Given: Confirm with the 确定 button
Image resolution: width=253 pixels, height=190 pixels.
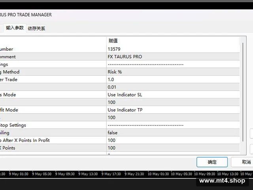Looking at the screenshot, I should pos(212,162).
